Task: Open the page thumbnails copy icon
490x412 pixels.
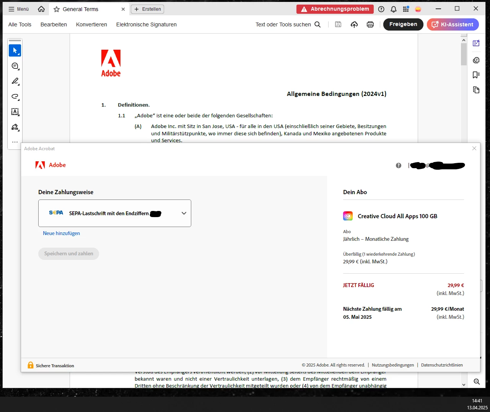Action: (x=476, y=90)
